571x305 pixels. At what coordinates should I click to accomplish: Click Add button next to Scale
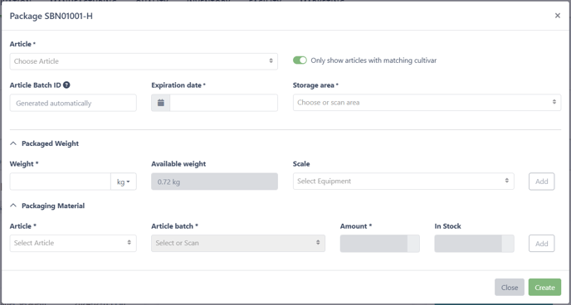(x=541, y=182)
